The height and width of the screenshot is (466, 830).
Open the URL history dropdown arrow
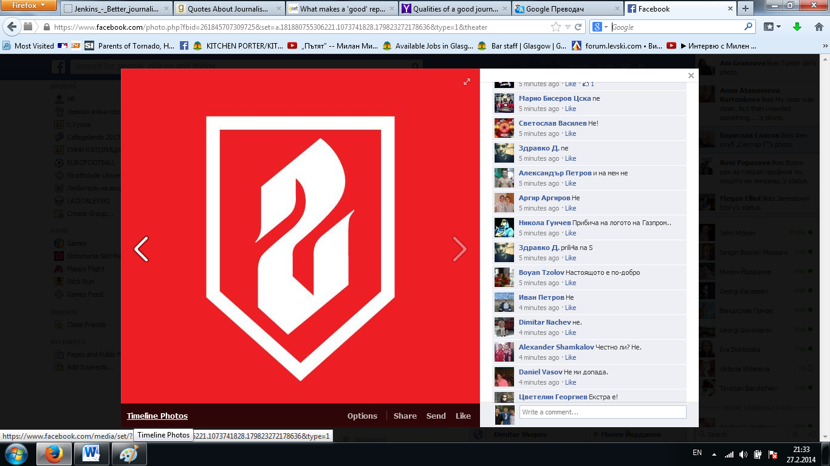click(x=567, y=27)
